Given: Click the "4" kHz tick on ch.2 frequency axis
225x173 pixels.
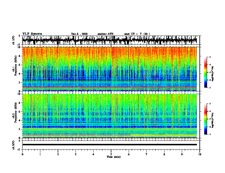Looking at the screenshot, I should 20,120.
